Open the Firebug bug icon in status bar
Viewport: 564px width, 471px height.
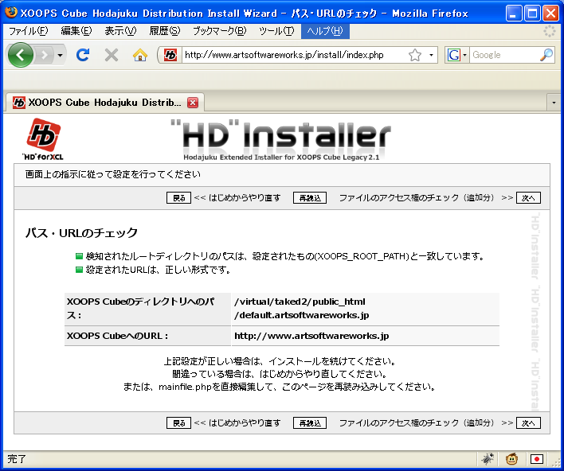(487, 459)
